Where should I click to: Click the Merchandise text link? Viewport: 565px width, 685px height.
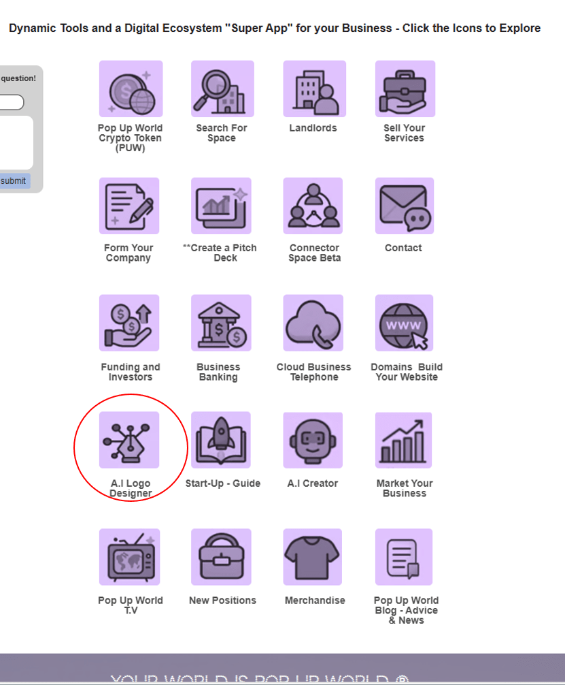click(315, 601)
